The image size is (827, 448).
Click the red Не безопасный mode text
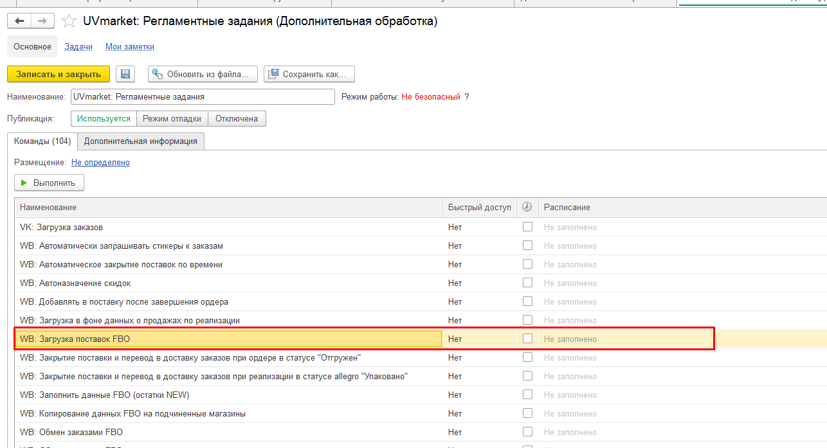[x=431, y=96]
